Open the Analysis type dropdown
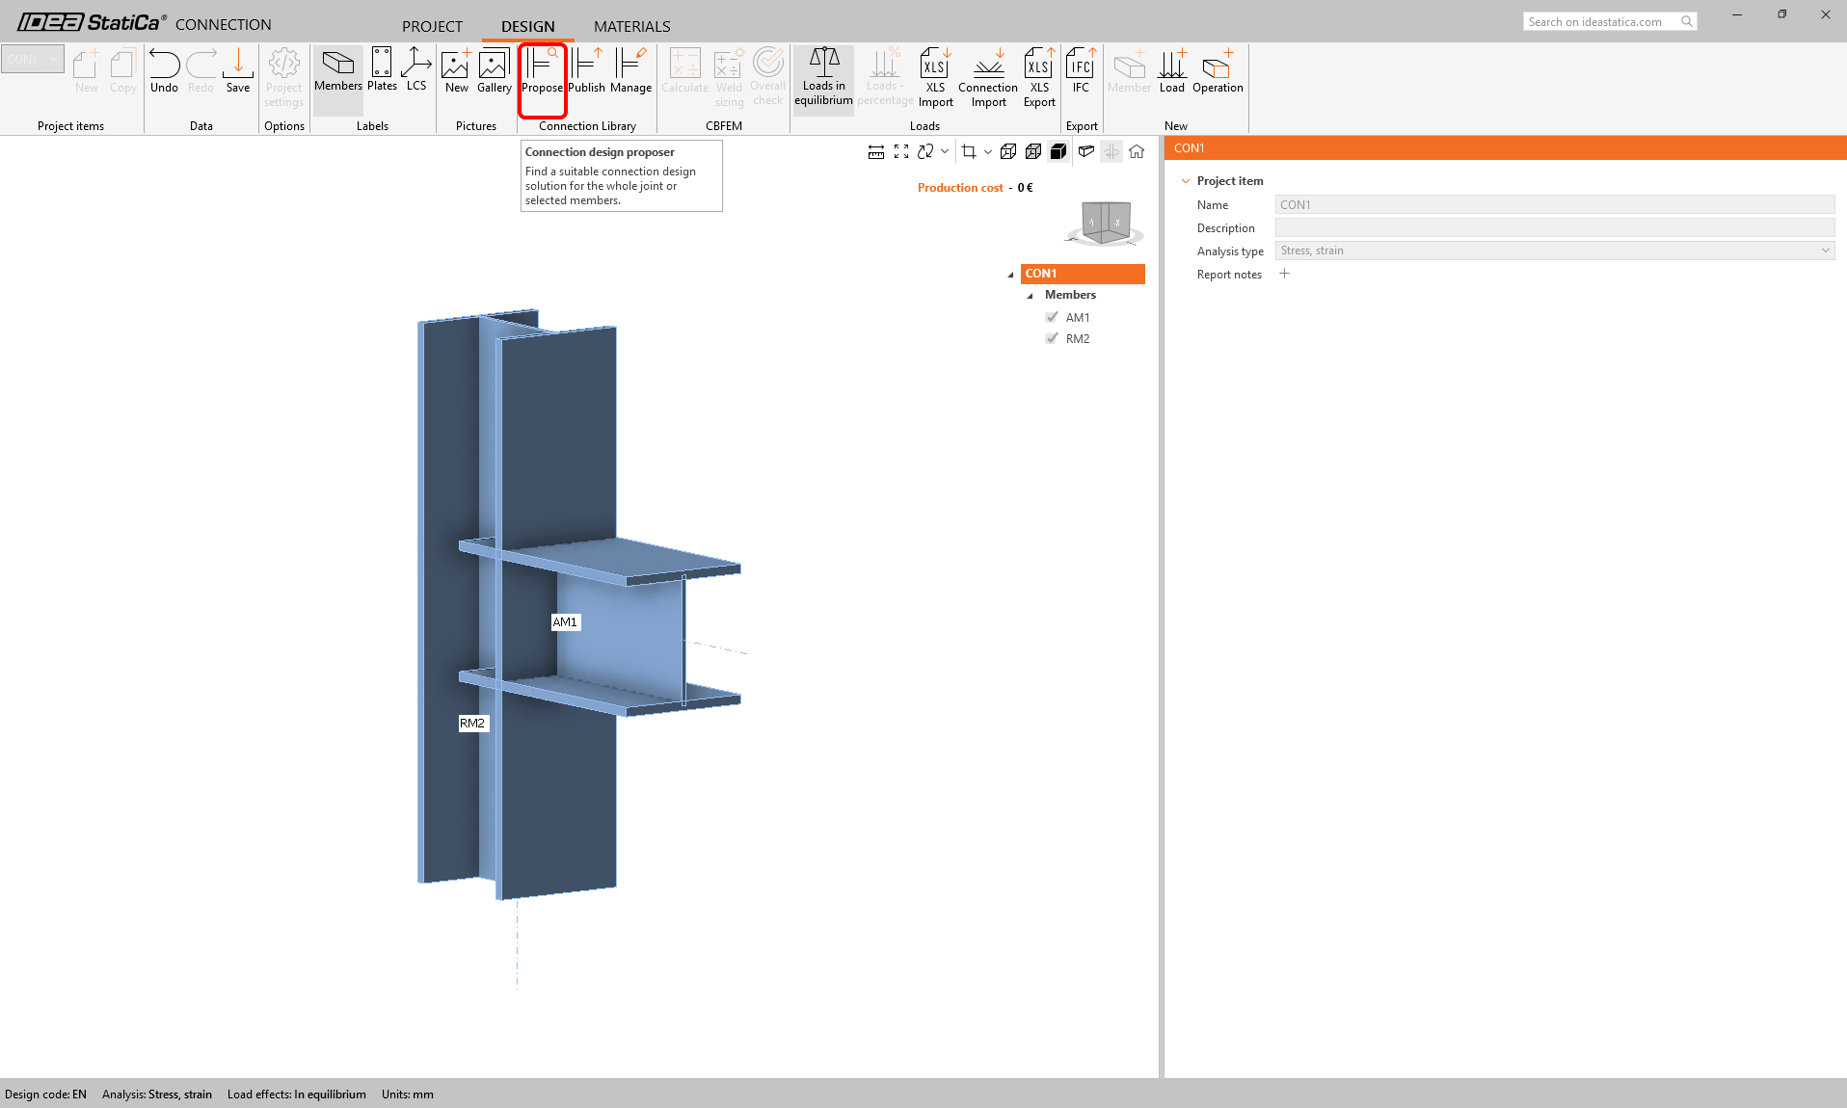The width and height of the screenshot is (1847, 1108). click(x=1554, y=251)
